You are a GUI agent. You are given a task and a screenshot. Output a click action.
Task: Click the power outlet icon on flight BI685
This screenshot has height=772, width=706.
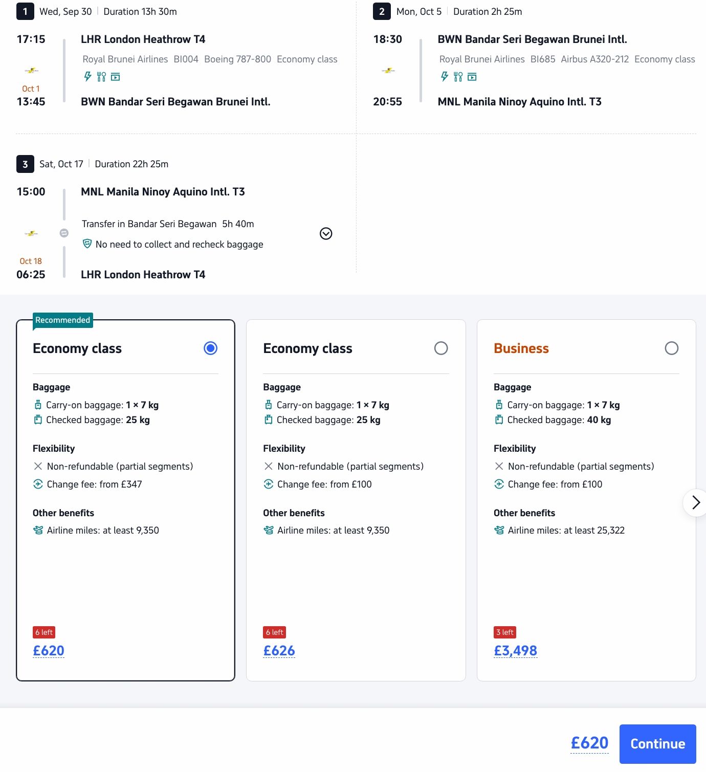[x=445, y=77]
